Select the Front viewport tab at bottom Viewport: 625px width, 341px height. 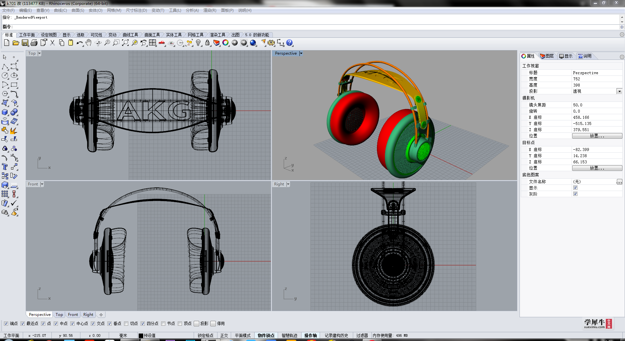(73, 315)
